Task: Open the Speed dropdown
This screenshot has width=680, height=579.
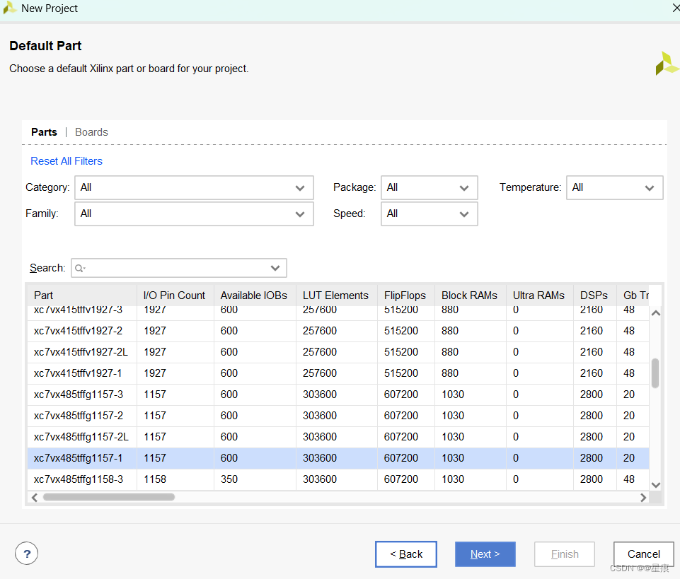Action: click(430, 214)
